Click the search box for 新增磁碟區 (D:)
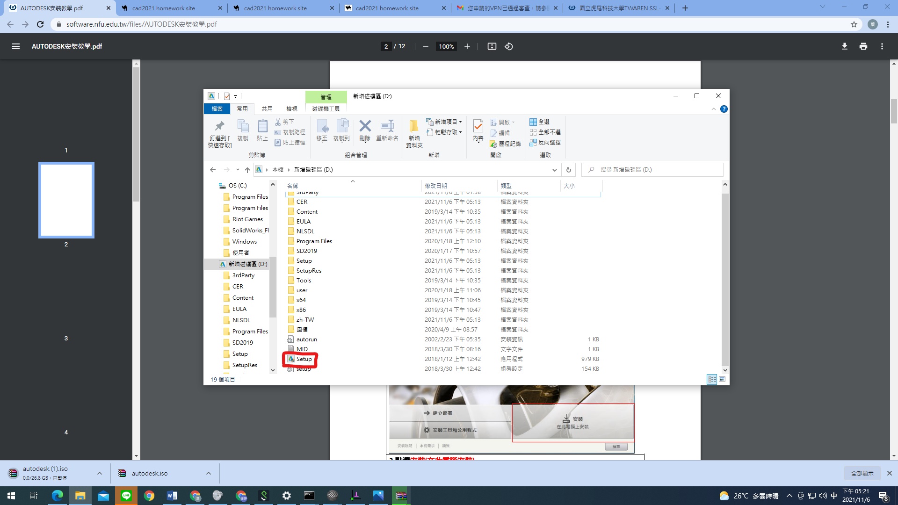Screen dimensions: 898x505 pyautogui.click(x=652, y=170)
